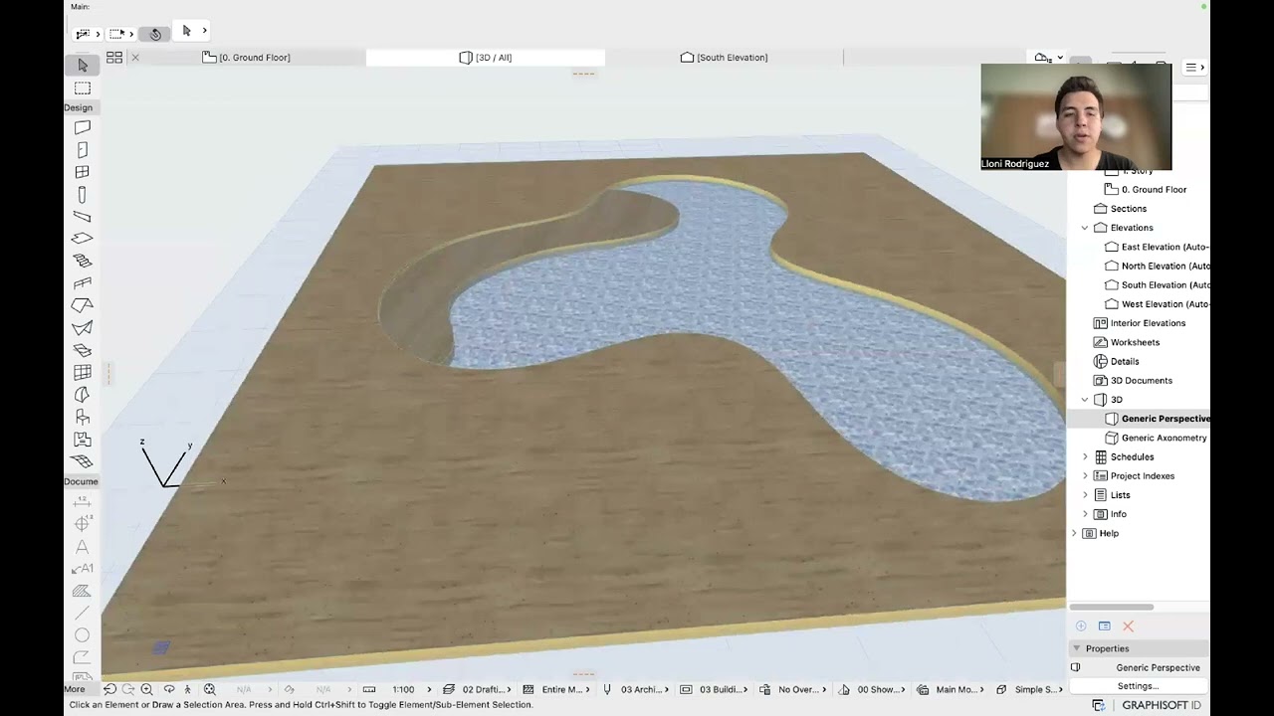Select the Slab tool
The width and height of the screenshot is (1274, 716).
coord(83,239)
